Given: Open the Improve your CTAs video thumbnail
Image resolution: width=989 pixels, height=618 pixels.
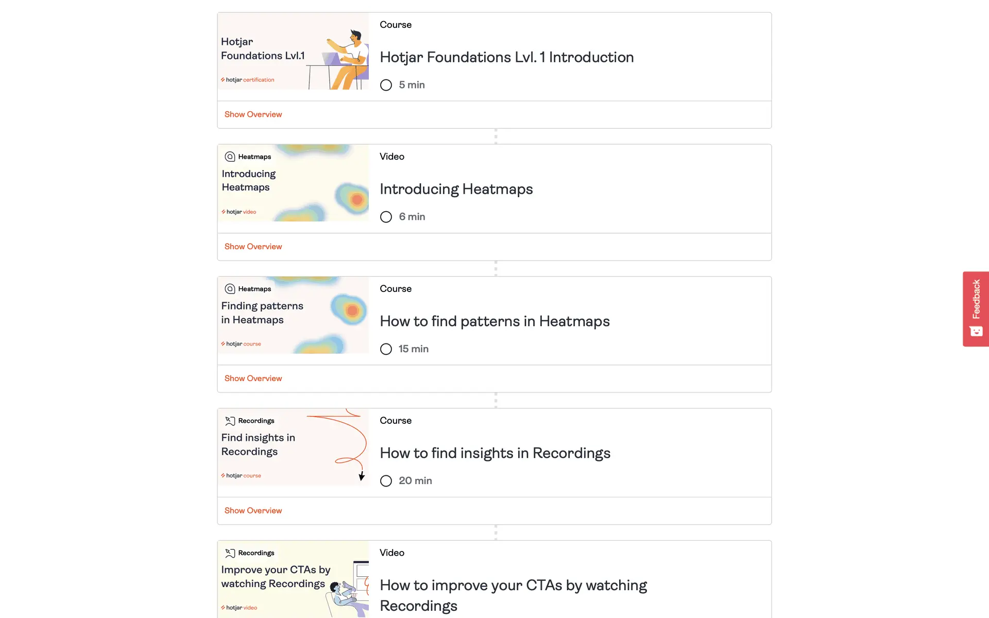Looking at the screenshot, I should pos(293,579).
